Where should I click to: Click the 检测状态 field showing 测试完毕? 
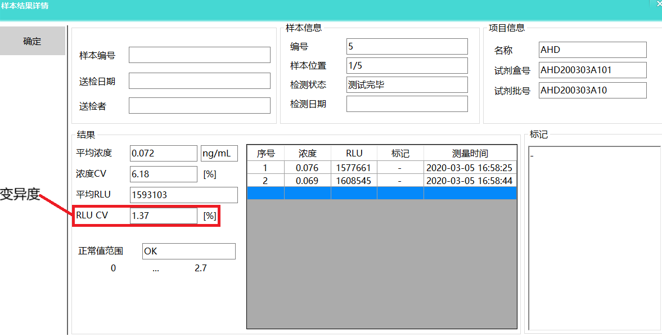click(x=407, y=85)
